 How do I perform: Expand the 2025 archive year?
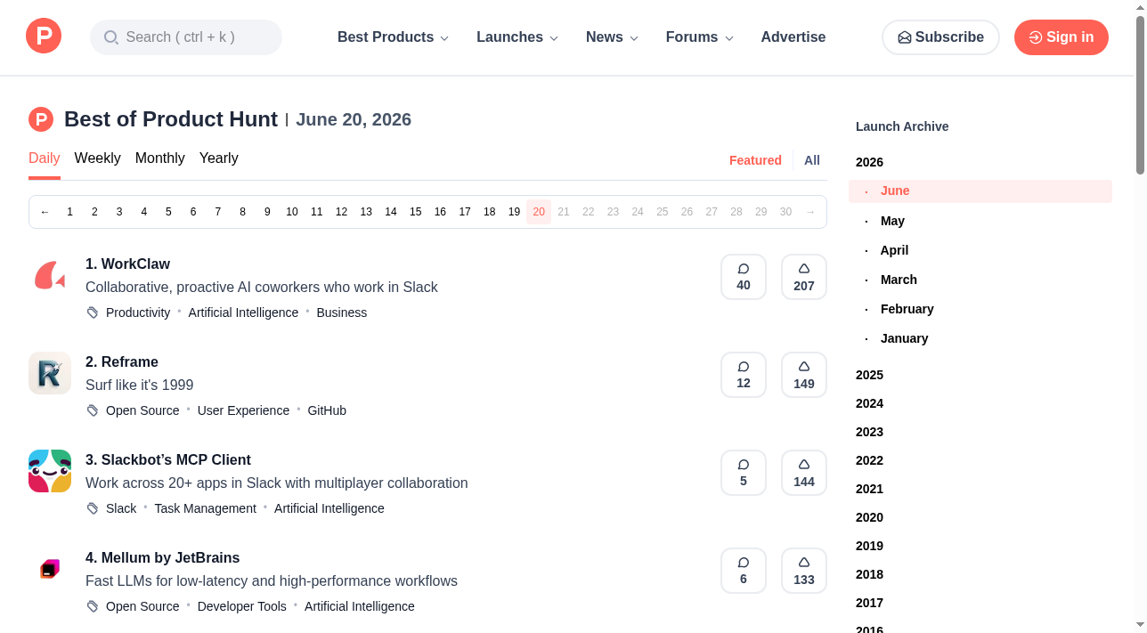point(869,375)
